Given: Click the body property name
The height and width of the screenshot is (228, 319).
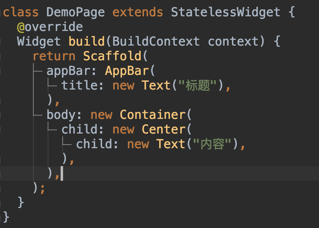Looking at the screenshot, I should point(61,115).
